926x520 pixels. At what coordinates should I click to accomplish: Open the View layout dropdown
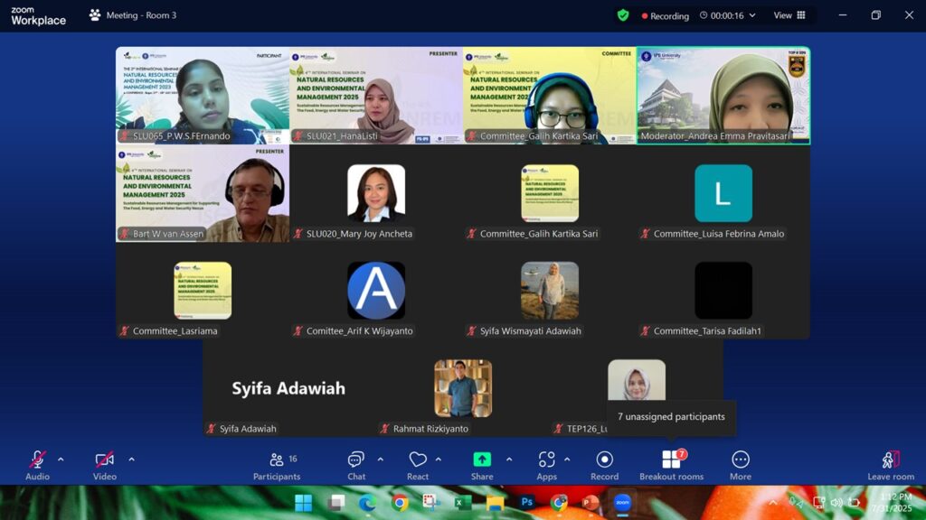tap(789, 15)
